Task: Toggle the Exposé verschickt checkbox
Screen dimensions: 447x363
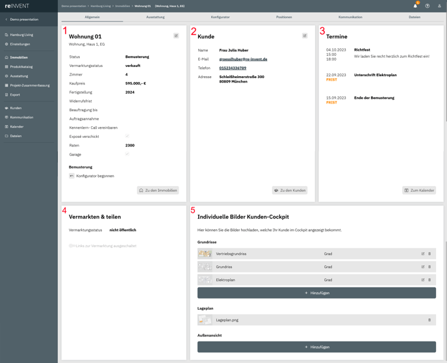Action: (x=127, y=137)
